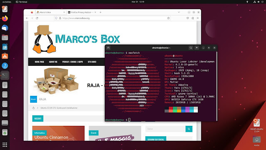
Task: Click the Terminal window scrollbar
Action: [x=217, y=86]
